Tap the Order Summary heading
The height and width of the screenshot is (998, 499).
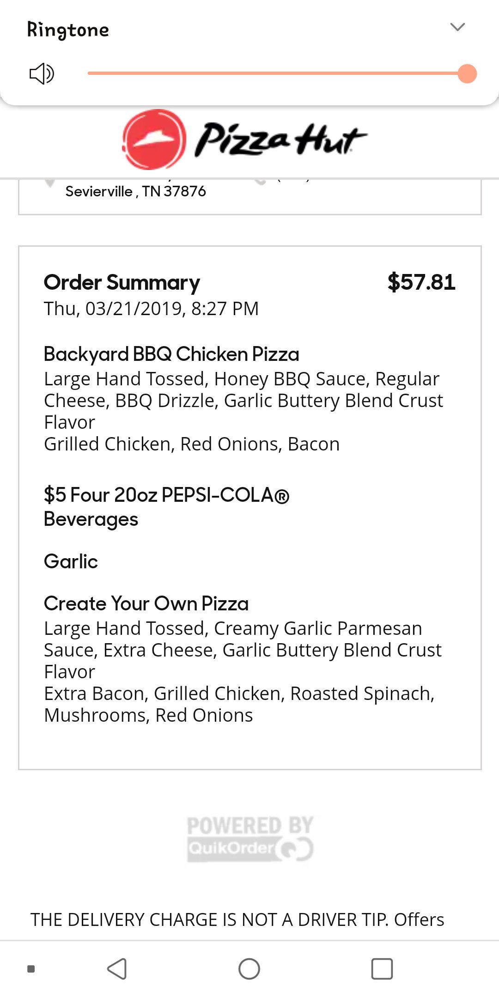click(x=122, y=282)
